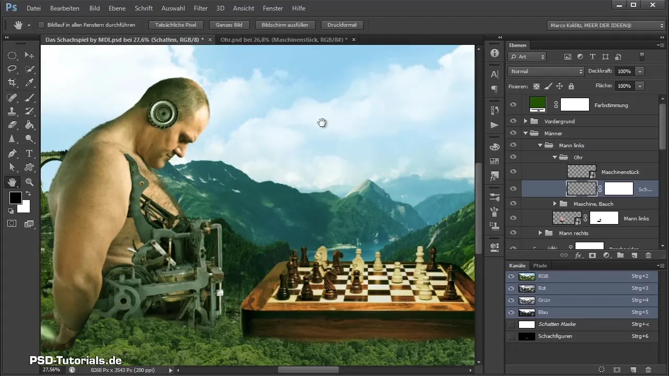Switch to the Pfade tab
This screenshot has height=376, width=669.
point(540,266)
